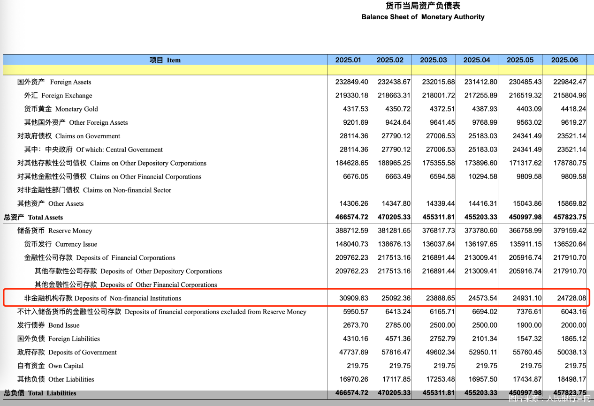The height and width of the screenshot is (406, 594).
Task: Click the Deposits of Government row label
Action: pyautogui.click(x=67, y=353)
